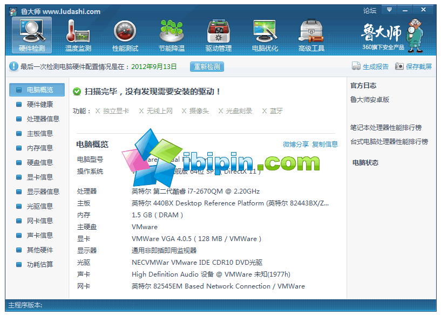Click the green checkmark scan-complete icon
The height and width of the screenshot is (316, 441).
[x=77, y=92]
